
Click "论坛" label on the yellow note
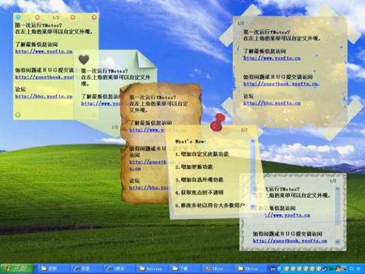tap(20, 89)
